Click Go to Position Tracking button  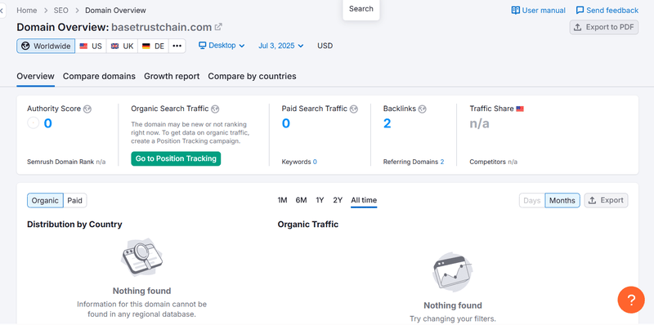coord(176,158)
